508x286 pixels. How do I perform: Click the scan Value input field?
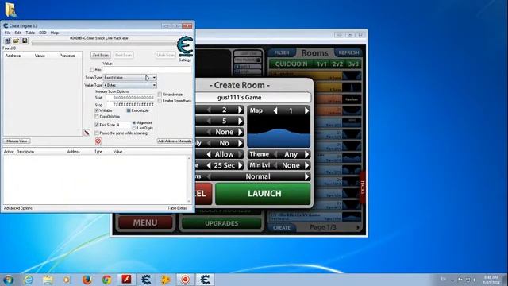(147, 69)
